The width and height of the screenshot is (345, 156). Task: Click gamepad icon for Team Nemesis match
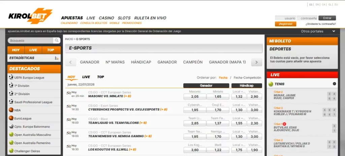tap(69, 133)
